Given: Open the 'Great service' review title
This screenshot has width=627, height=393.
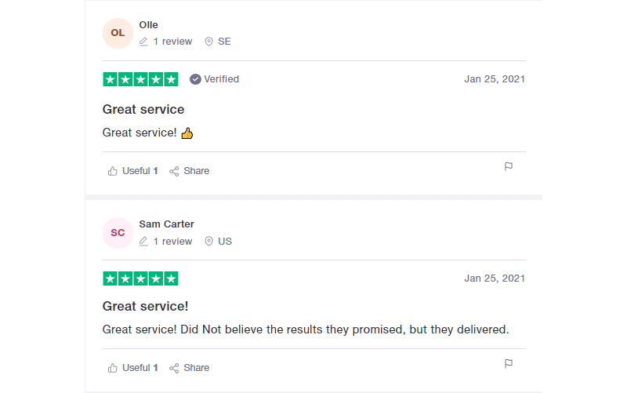Looking at the screenshot, I should click(143, 109).
